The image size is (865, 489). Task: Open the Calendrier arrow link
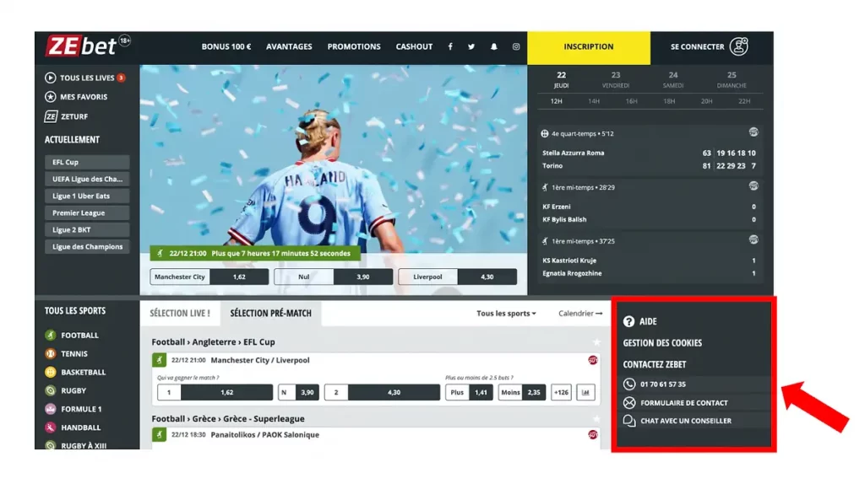point(580,314)
